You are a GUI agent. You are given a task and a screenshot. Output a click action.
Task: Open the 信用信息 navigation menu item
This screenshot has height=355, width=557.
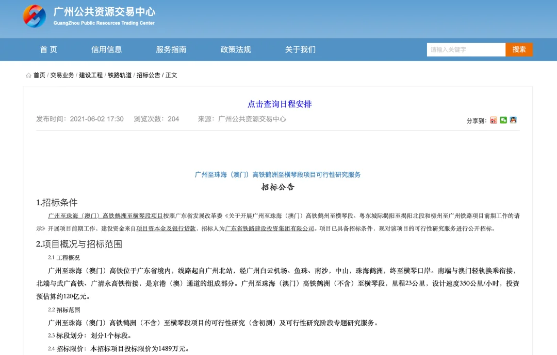[107, 49]
